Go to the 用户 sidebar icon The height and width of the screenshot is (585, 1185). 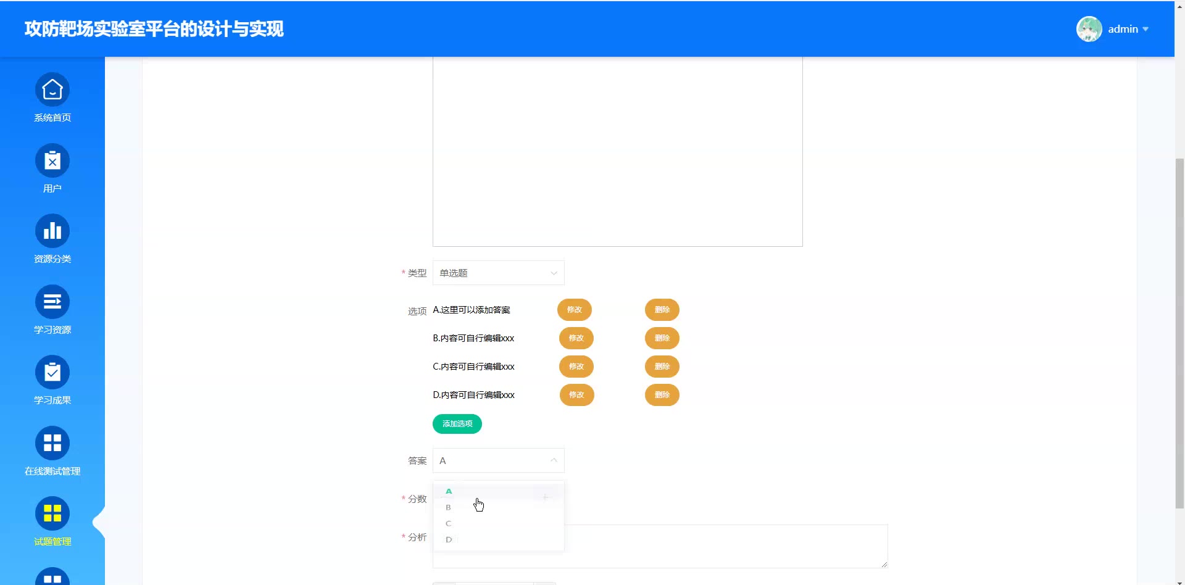pyautogui.click(x=52, y=161)
